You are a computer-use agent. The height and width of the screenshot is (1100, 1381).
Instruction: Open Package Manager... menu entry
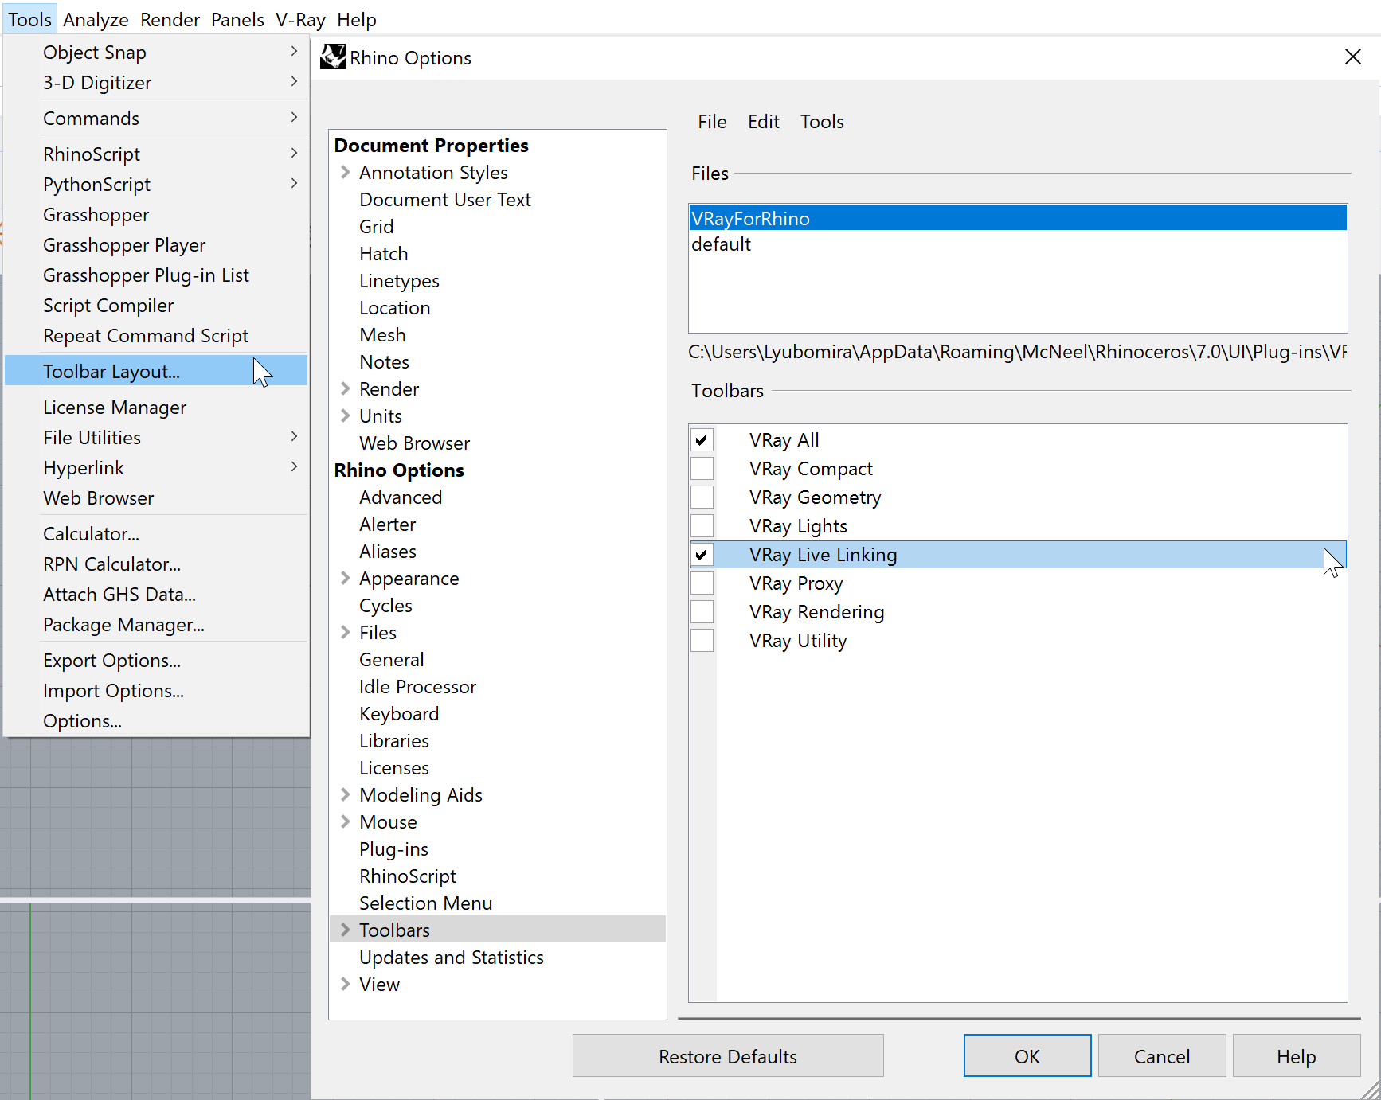(x=156, y=625)
